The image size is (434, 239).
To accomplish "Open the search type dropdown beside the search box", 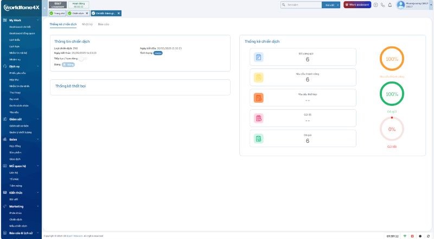I will pos(331,5).
